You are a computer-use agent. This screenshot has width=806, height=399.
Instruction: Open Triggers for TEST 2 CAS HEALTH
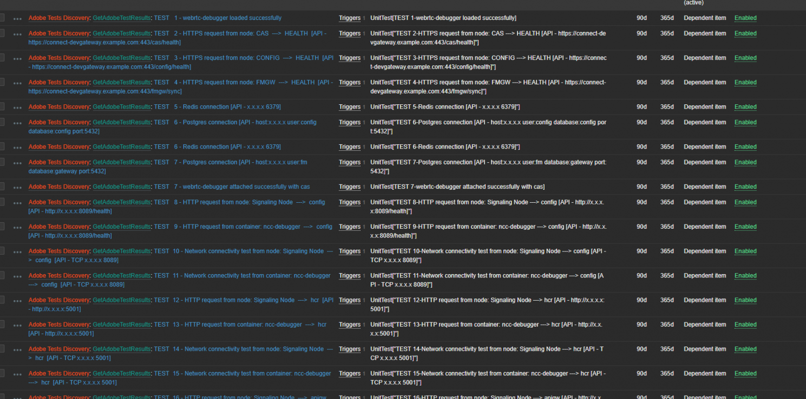point(350,34)
